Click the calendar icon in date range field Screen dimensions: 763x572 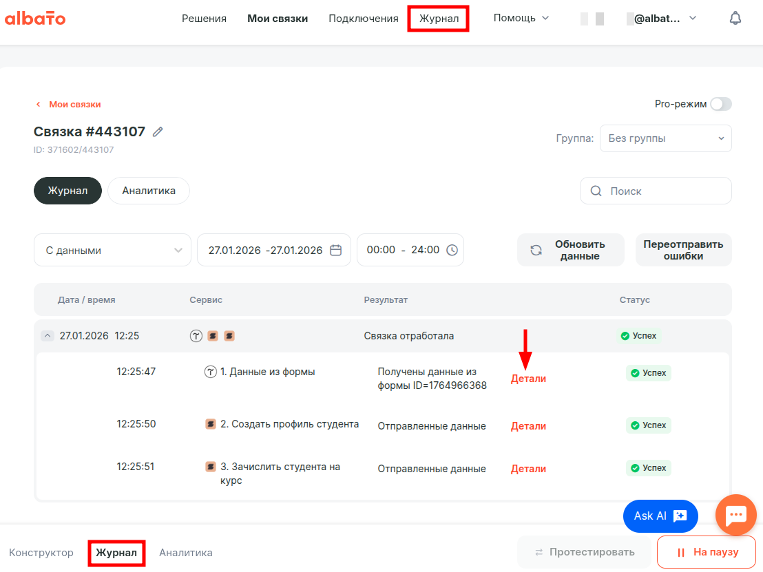click(x=336, y=251)
